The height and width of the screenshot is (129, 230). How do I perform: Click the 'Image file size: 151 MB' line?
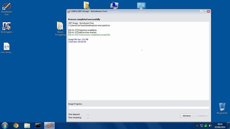tap(78, 39)
